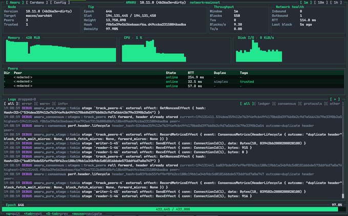Click the [ + ] button in Logs panel
Screen dimensions: 348x216
point(335,99)
